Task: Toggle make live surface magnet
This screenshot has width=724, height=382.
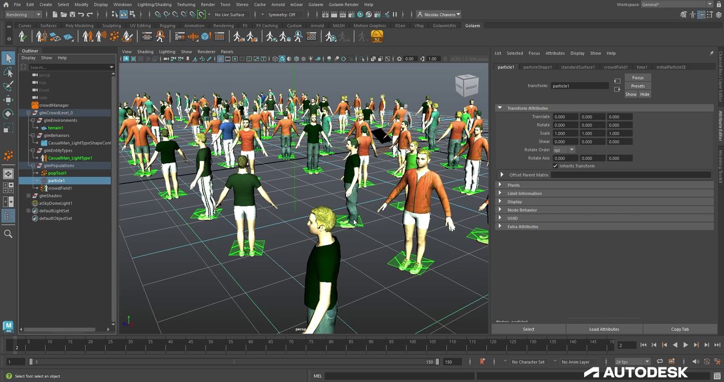Action: 201,14
